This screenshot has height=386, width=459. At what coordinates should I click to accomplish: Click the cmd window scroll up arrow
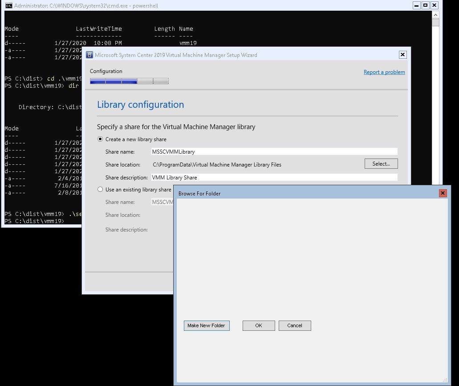[435, 15]
